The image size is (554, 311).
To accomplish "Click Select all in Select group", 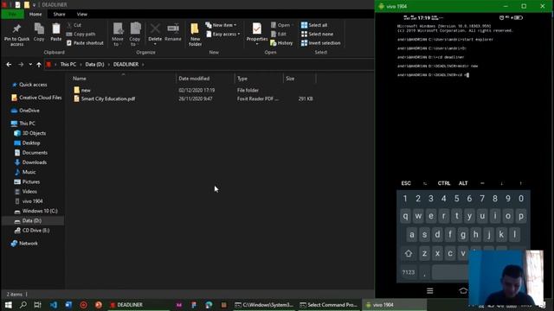I will pos(314,25).
